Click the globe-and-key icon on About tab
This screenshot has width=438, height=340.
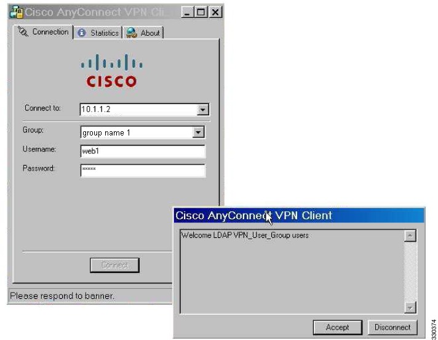pyautogui.click(x=131, y=33)
